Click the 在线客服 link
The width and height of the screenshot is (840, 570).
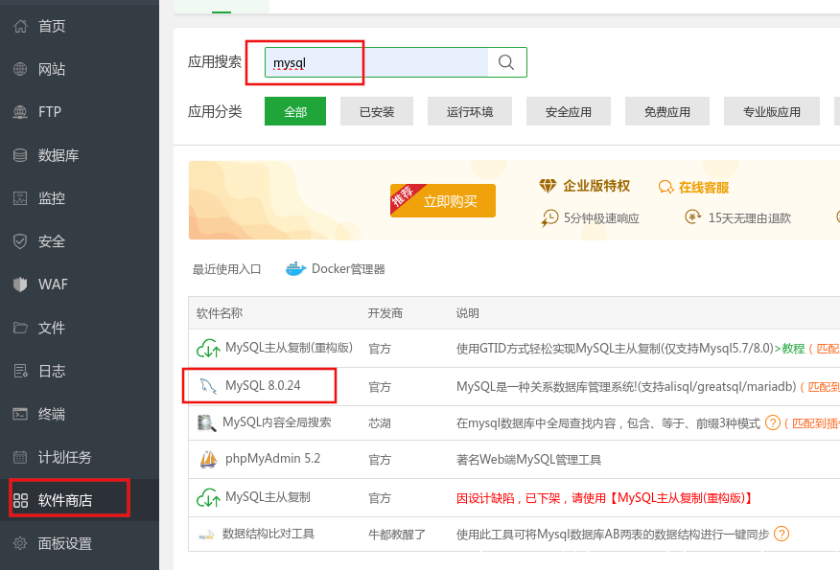click(704, 188)
